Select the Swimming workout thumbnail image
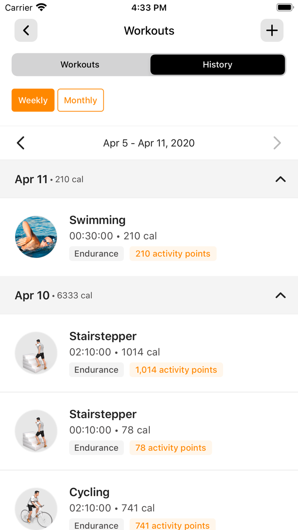This screenshot has width=298, height=530. coord(36,236)
